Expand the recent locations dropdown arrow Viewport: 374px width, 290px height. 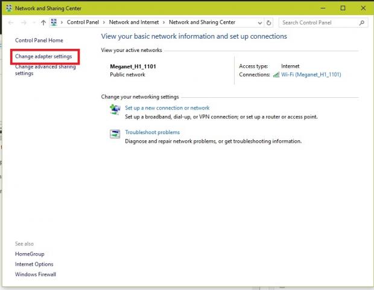pyautogui.click(x=34, y=23)
